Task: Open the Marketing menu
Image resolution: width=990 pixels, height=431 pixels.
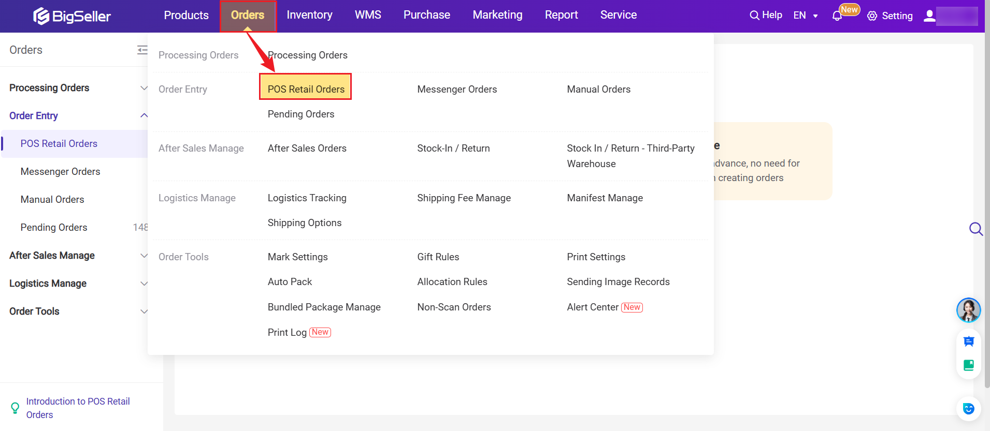Action: pos(497,15)
